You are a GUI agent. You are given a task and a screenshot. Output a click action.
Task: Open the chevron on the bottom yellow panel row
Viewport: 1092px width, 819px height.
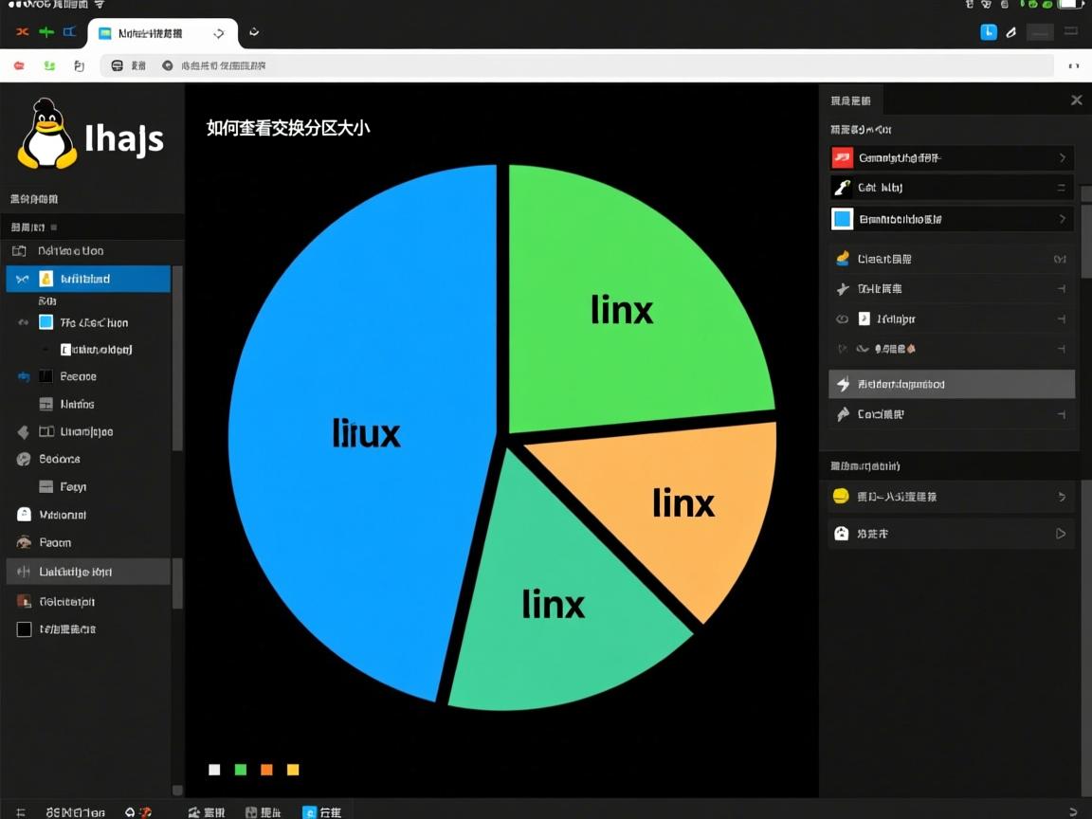pos(1060,495)
